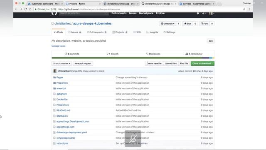The width and height of the screenshot is (266, 150).
Task: Click the .gitignore file icon
Action: pos(54,94)
